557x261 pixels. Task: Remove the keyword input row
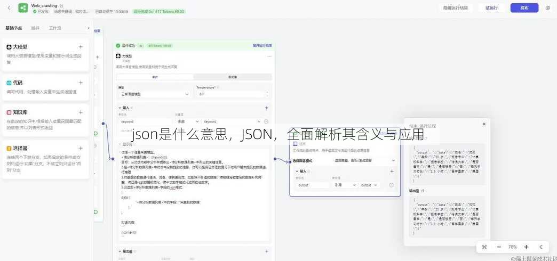(266, 121)
